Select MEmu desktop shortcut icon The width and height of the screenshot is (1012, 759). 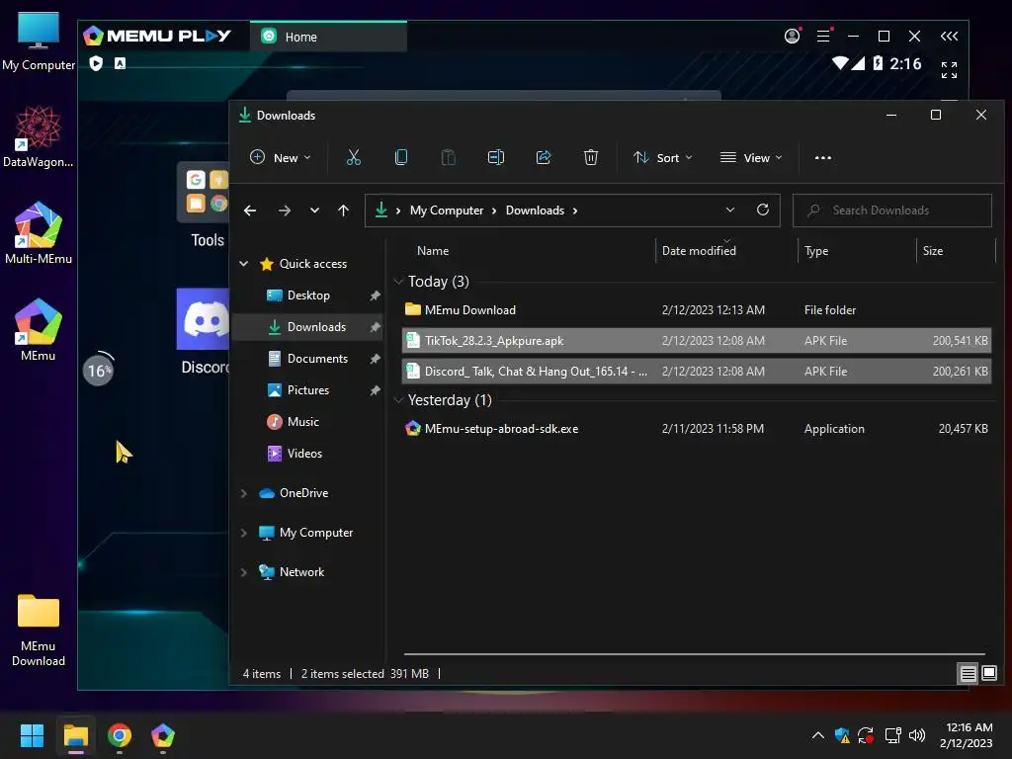click(39, 329)
